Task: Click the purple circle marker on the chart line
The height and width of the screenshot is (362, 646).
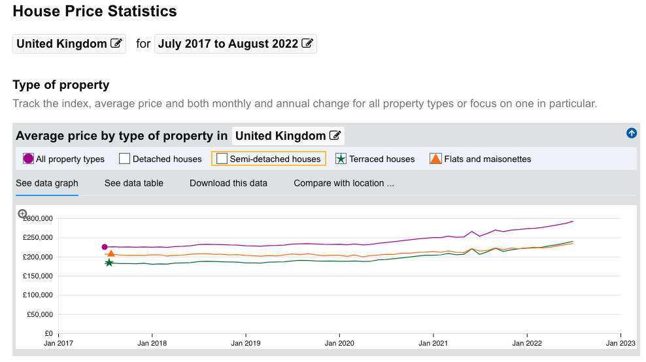Action: tap(105, 247)
